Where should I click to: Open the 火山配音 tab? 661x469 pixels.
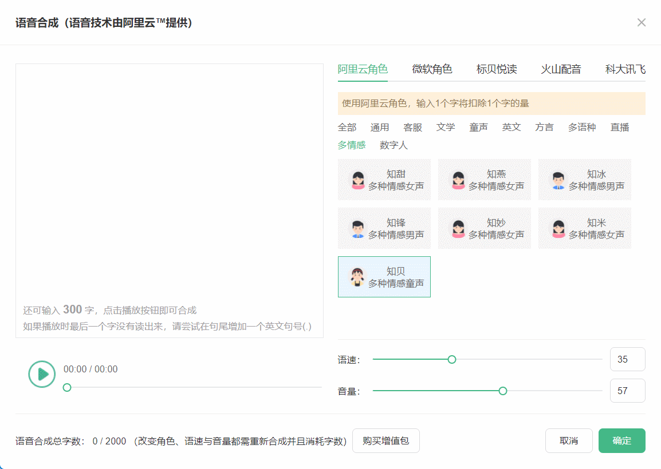click(561, 69)
